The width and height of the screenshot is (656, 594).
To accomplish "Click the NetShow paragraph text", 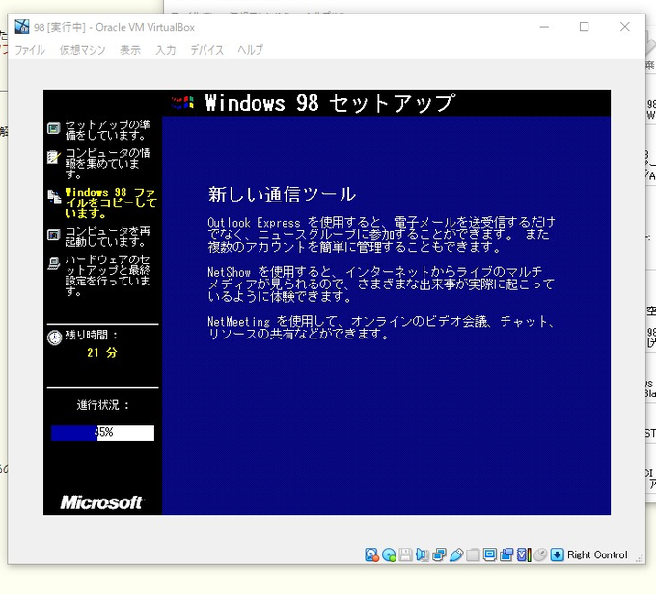I will [x=381, y=284].
